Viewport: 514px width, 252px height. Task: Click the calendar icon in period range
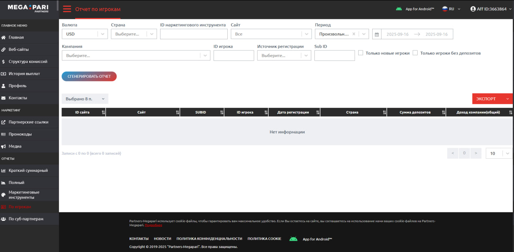tap(377, 34)
